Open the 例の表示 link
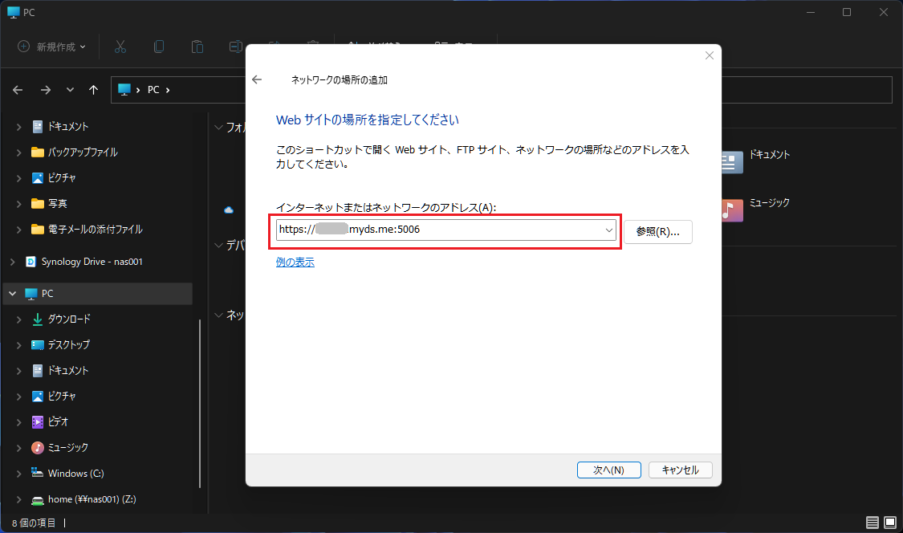Screen dimensions: 903x533 tap(295, 262)
